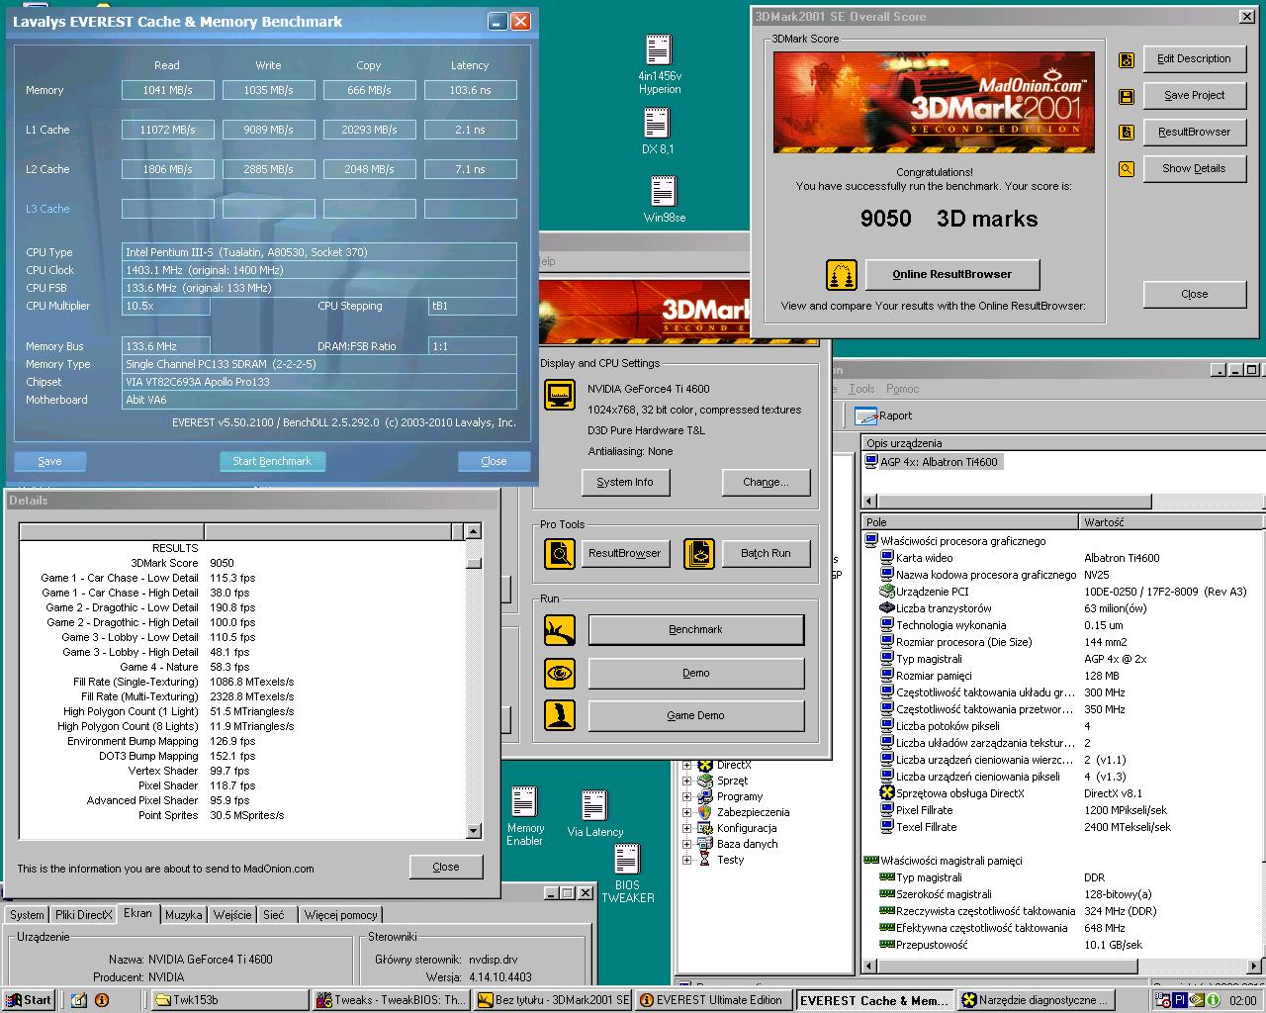Screen dimensions: 1266x1013
Task: Click the Pole column header
Action: coord(970,522)
